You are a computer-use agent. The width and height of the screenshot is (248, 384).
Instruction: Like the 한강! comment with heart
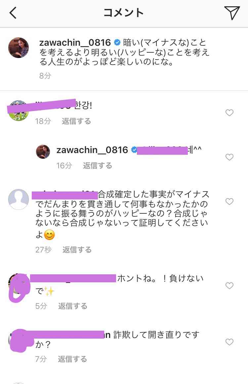click(x=229, y=113)
